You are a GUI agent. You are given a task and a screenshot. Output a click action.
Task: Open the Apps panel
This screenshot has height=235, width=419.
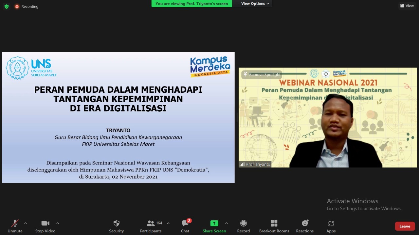point(331,226)
